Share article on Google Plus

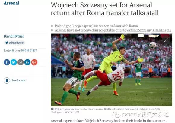tap(34, 62)
